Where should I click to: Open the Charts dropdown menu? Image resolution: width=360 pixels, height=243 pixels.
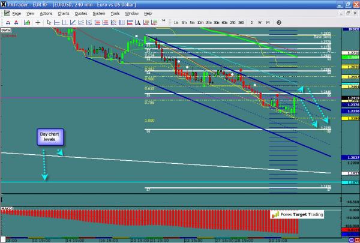pyautogui.click(x=63, y=13)
